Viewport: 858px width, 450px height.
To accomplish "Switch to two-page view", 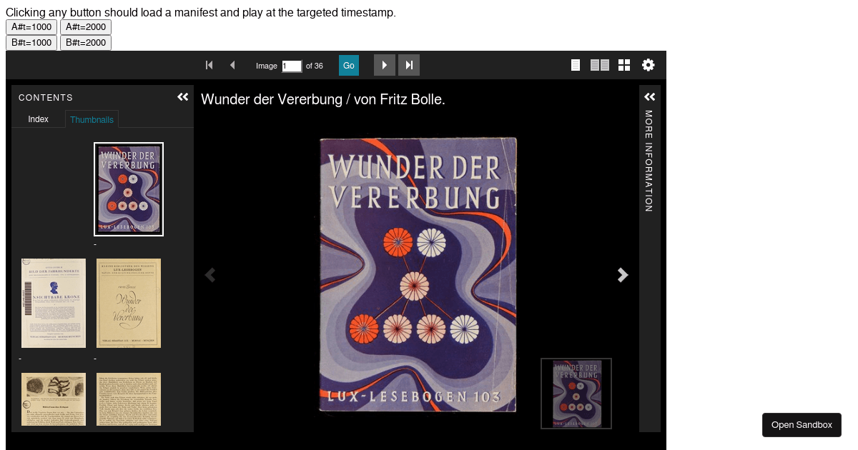I will [600, 65].
